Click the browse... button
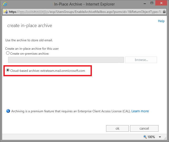Screen dimensions: 169x142 tap(141, 60)
